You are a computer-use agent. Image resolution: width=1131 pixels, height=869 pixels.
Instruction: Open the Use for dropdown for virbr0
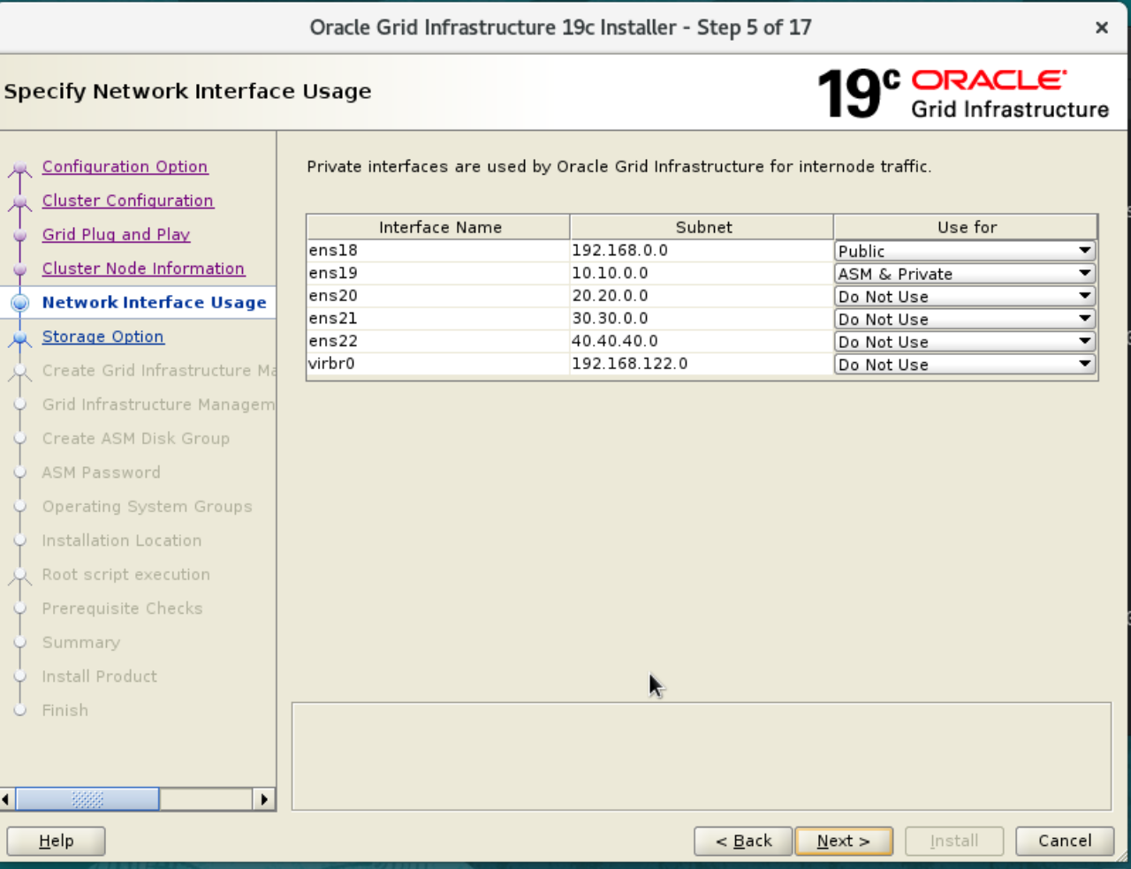(965, 364)
